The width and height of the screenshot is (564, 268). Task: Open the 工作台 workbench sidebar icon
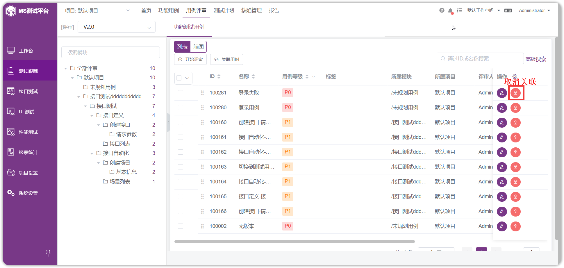[x=11, y=51]
